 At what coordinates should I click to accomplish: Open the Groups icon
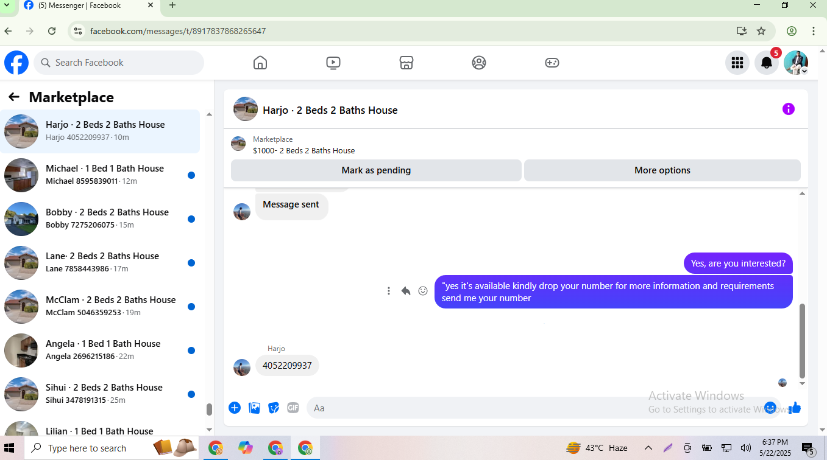tap(479, 63)
